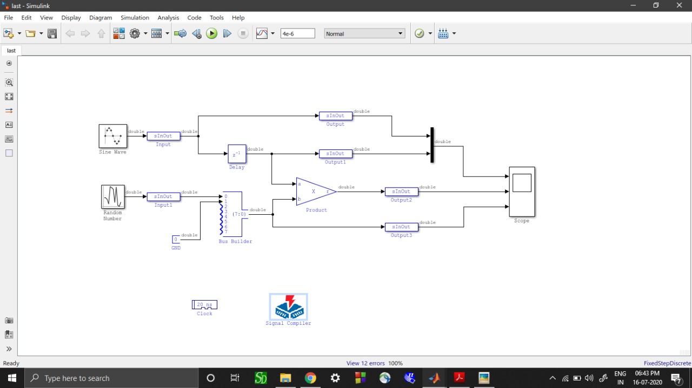Click the Build Model icon
This screenshot has height=388, width=692.
[x=443, y=33]
